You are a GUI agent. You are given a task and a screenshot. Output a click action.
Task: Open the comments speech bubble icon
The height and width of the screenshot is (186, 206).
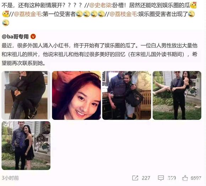click(x=161, y=178)
